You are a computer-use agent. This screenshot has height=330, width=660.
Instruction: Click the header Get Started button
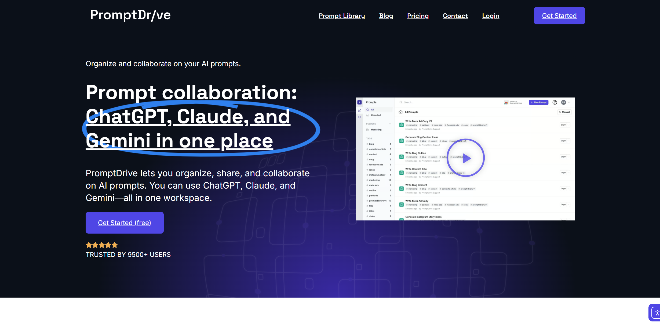559,16
